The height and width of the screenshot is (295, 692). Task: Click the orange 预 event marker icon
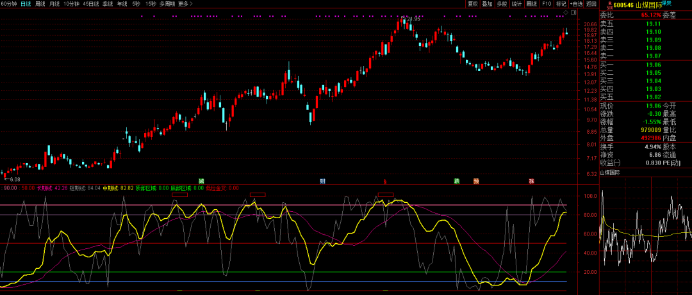click(x=476, y=181)
